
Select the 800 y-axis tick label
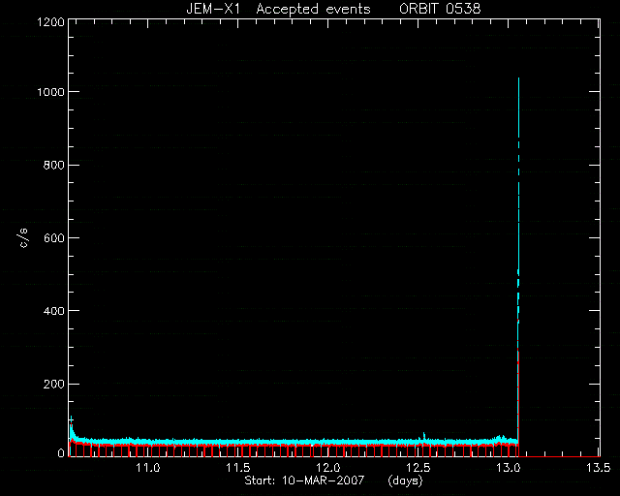point(54,165)
